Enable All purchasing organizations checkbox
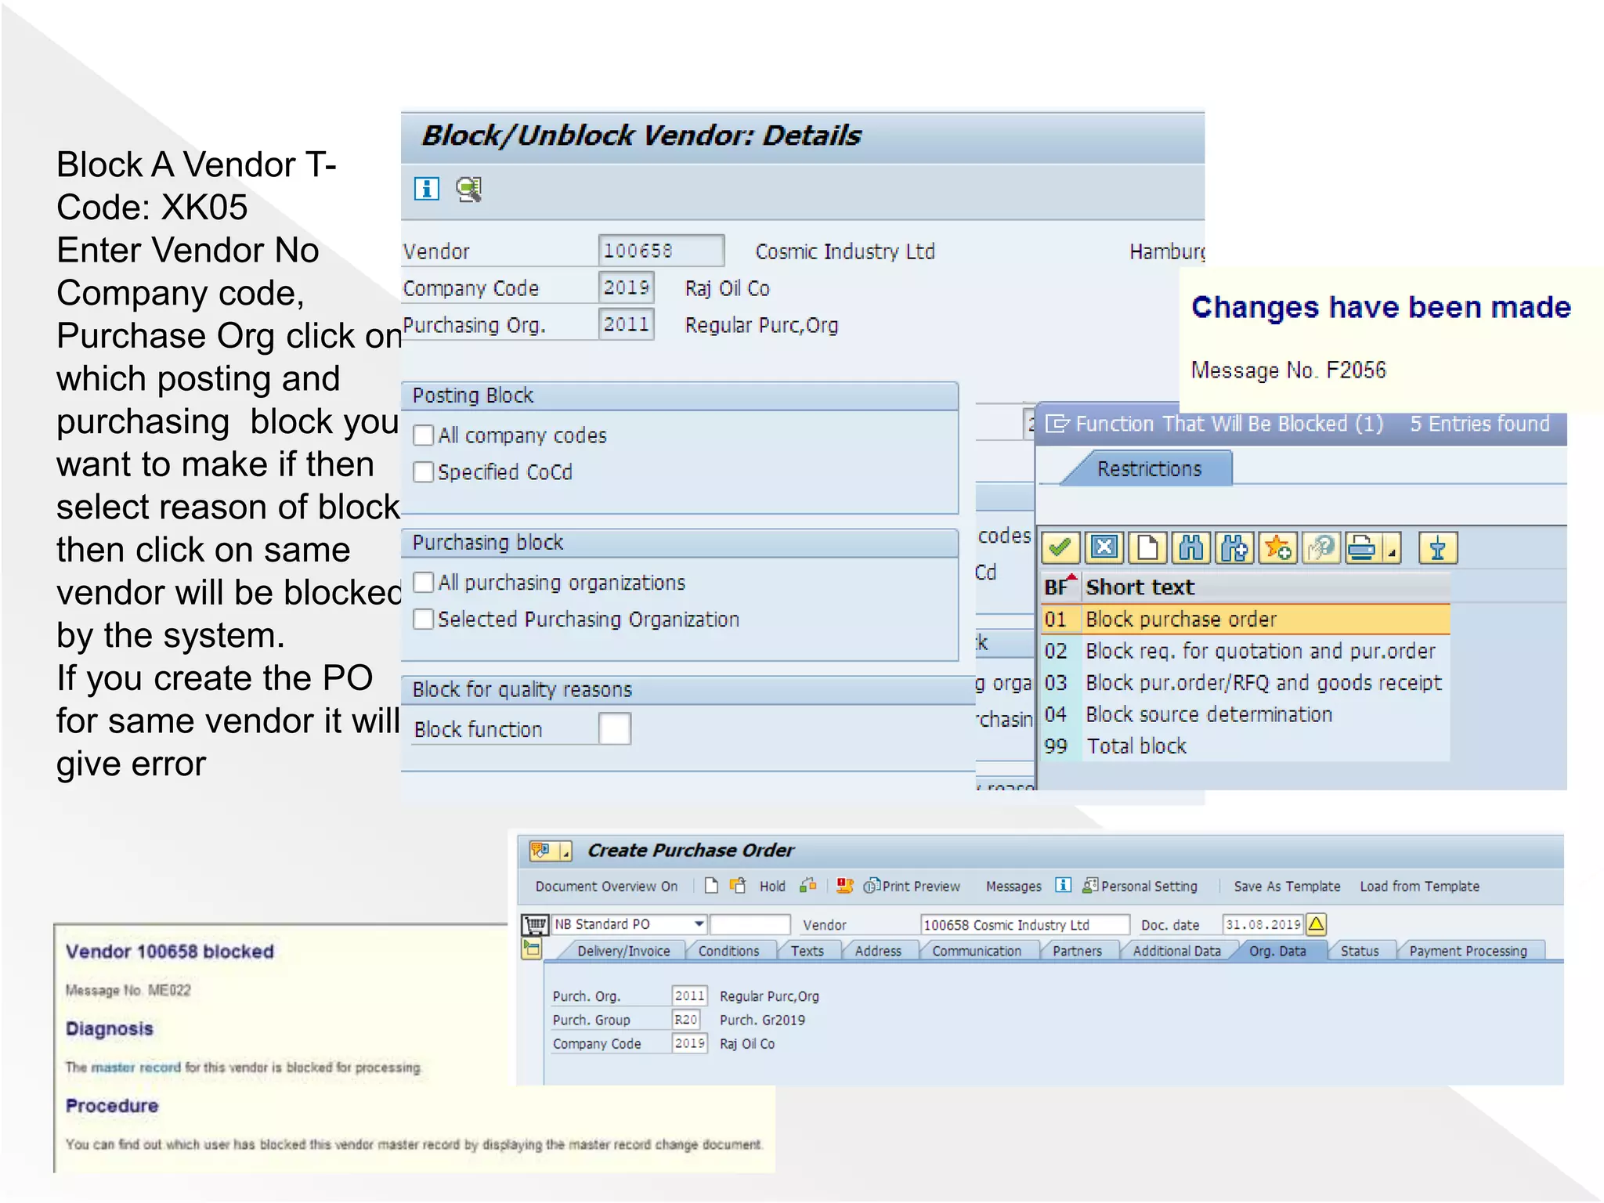 pyautogui.click(x=423, y=582)
